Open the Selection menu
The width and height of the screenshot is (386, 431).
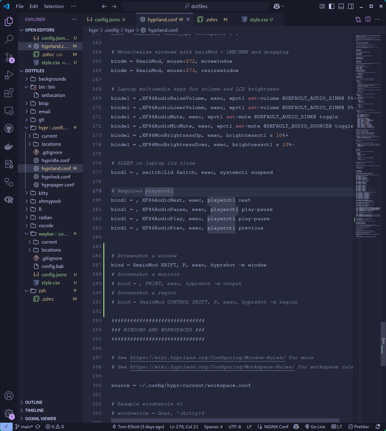54,6
